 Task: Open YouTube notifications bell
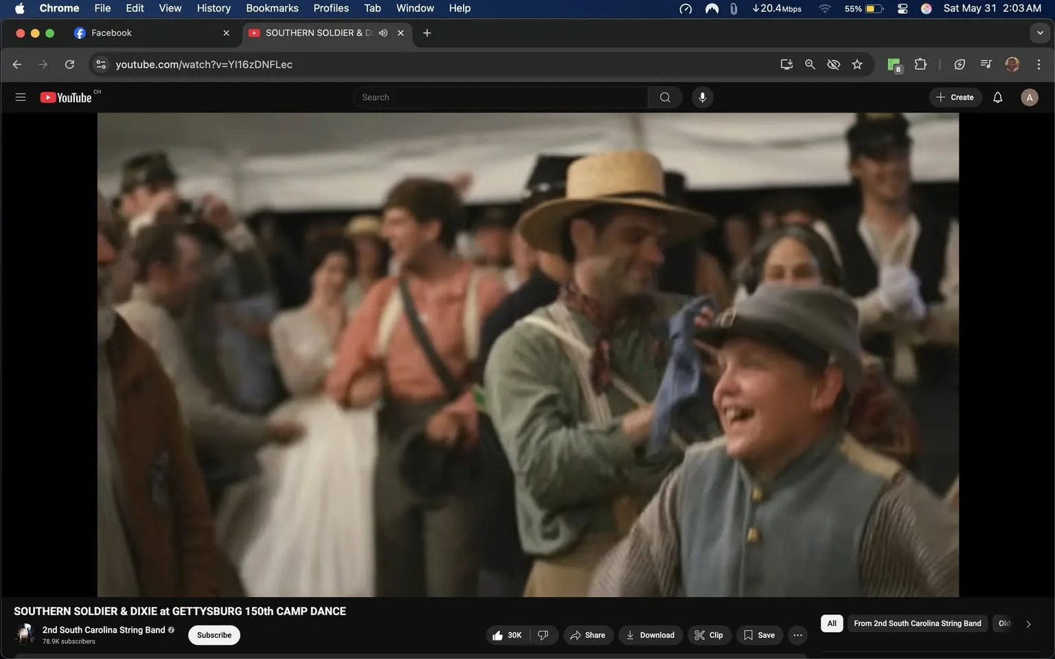997,97
